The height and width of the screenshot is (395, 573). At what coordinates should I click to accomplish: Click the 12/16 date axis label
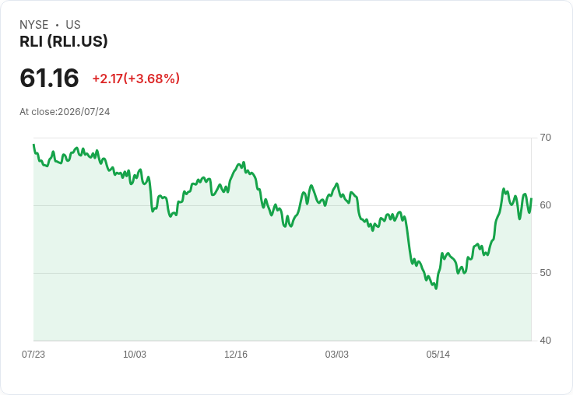(x=236, y=355)
